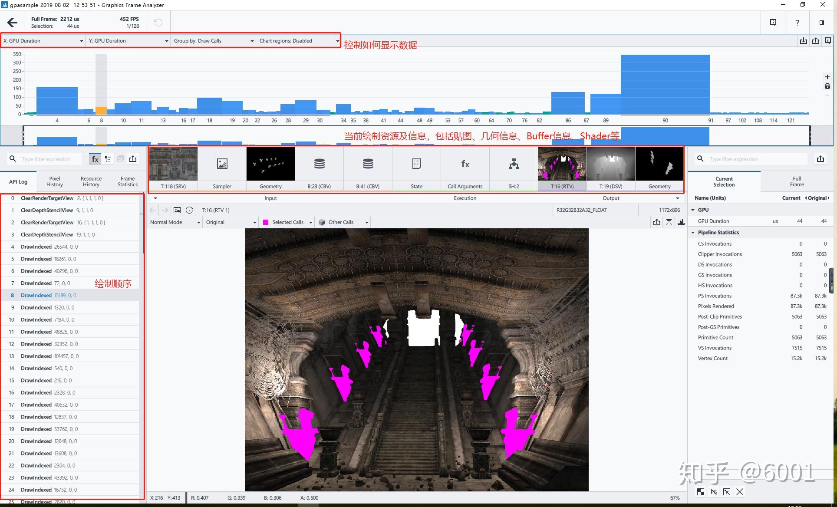Switch to the Pixel History tab
Viewport: 837px width, 507px height.
(55, 181)
